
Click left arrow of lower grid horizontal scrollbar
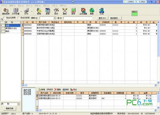37,110
